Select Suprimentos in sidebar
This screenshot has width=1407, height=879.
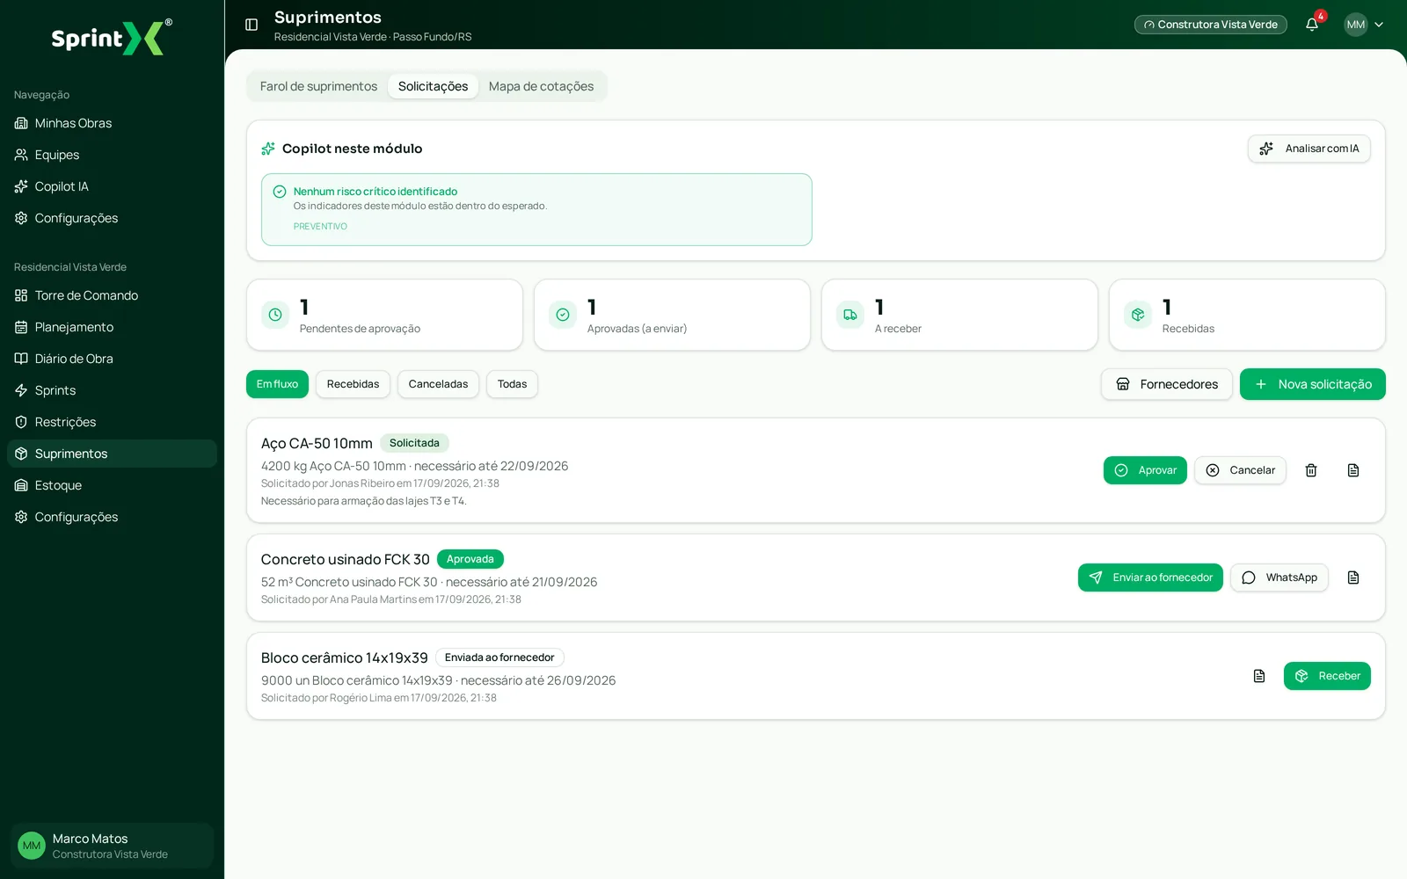[112, 454]
